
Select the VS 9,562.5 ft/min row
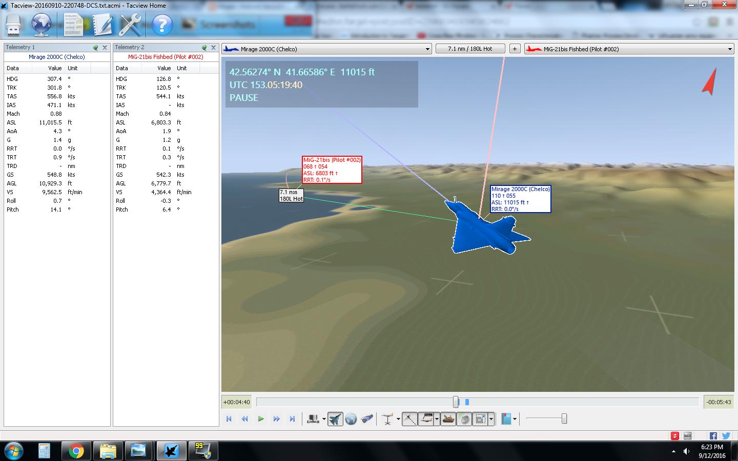tap(57, 192)
